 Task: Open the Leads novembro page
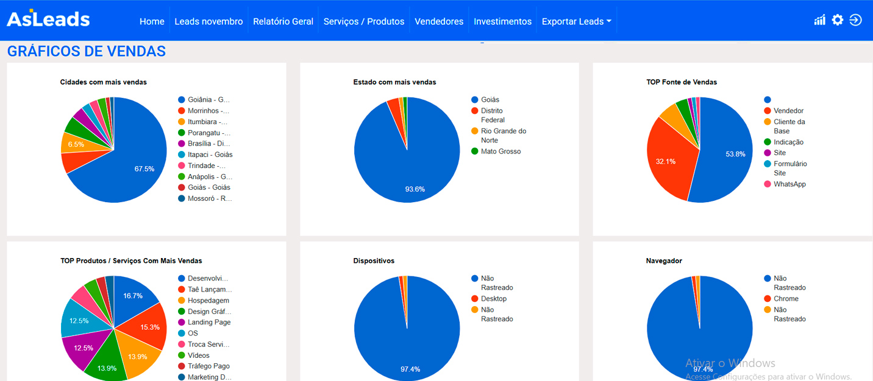click(x=208, y=21)
